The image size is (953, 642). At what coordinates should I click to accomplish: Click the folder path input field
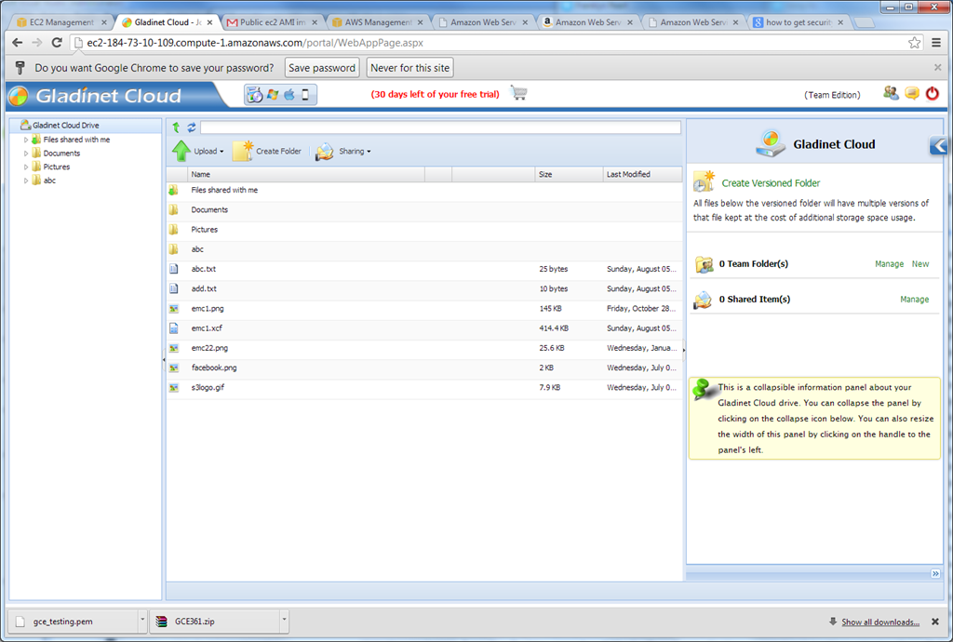pyautogui.click(x=440, y=127)
